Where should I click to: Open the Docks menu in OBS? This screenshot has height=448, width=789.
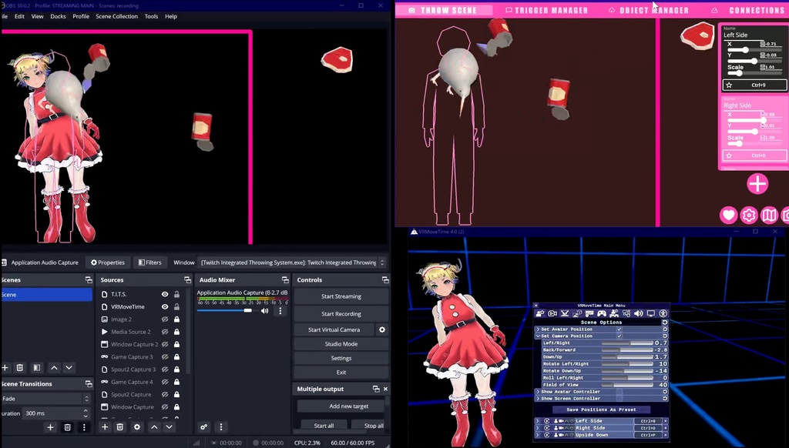[58, 16]
